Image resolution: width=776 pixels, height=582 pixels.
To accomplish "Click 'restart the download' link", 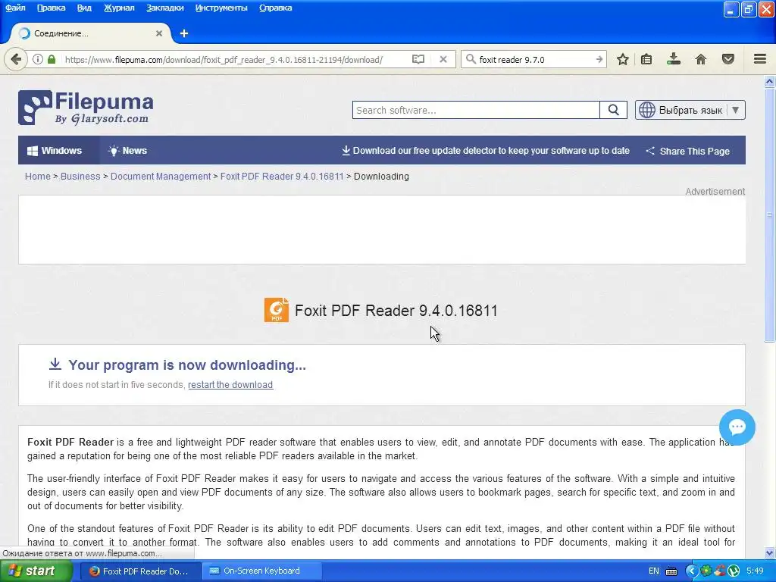I will click(230, 384).
